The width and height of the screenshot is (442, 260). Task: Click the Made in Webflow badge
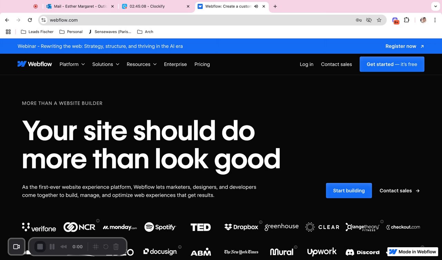(413, 252)
